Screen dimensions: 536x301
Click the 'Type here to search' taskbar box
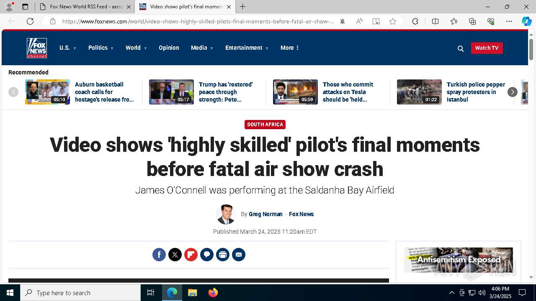(80, 293)
